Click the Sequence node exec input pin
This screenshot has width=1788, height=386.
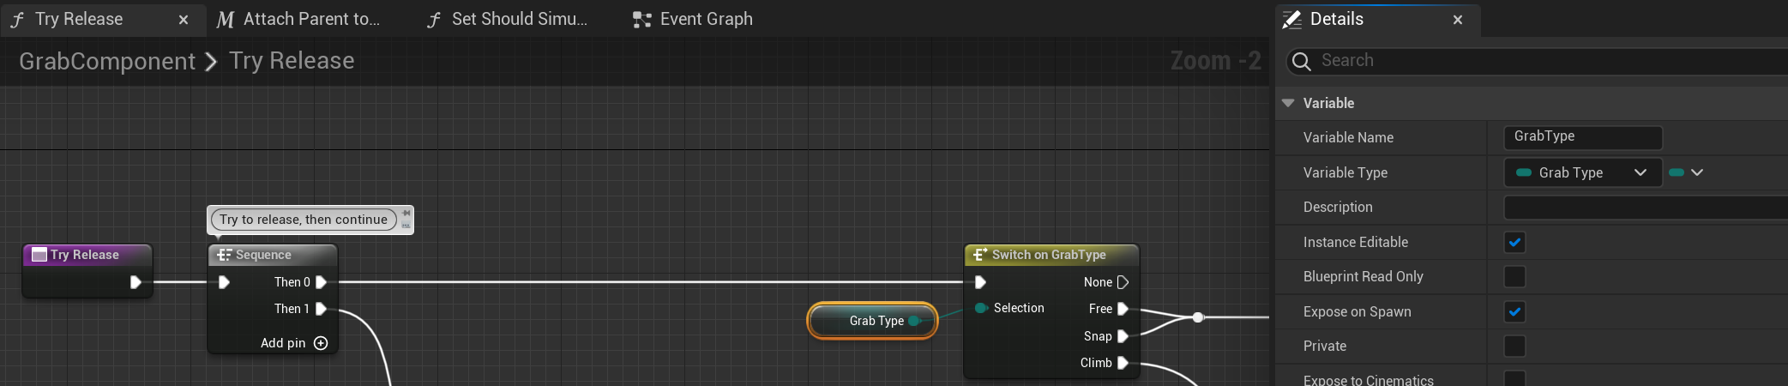(224, 282)
